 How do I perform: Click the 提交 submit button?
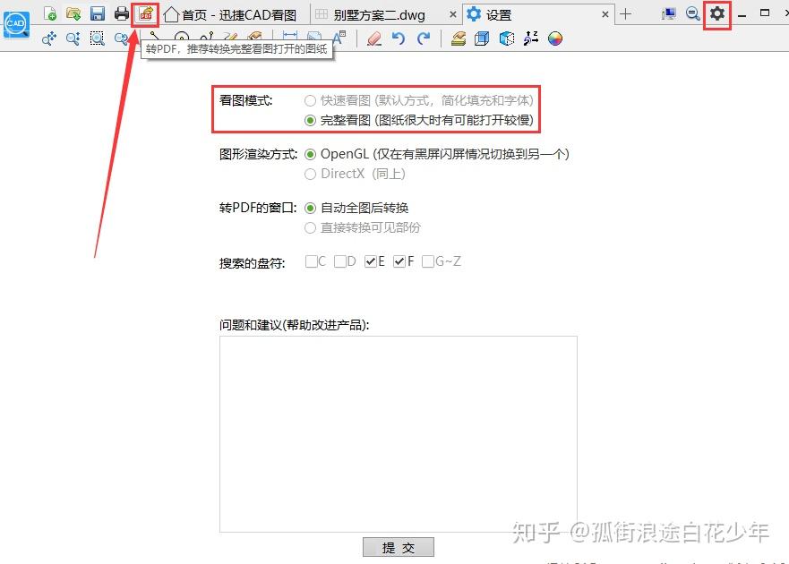(x=398, y=547)
